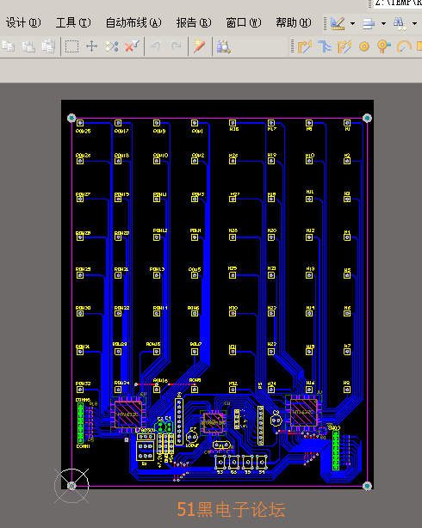Select the cross probe pencil icon
422x528 pixels.
[200, 46]
